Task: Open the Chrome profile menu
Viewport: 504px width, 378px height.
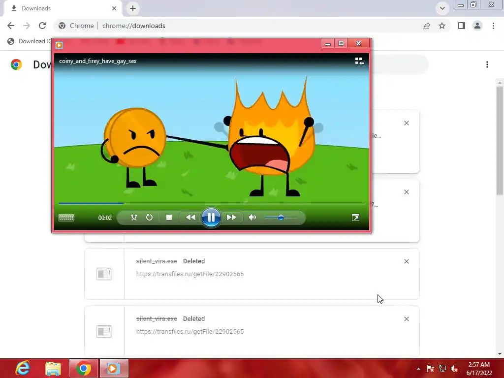Action: [477, 26]
